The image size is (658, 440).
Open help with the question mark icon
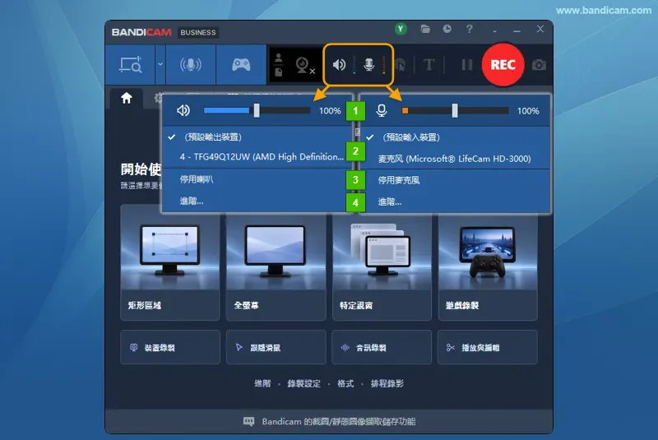(470, 29)
